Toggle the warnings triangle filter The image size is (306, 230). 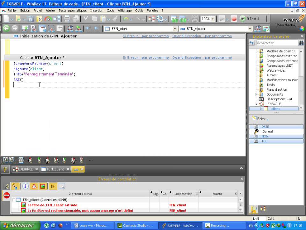34,186
